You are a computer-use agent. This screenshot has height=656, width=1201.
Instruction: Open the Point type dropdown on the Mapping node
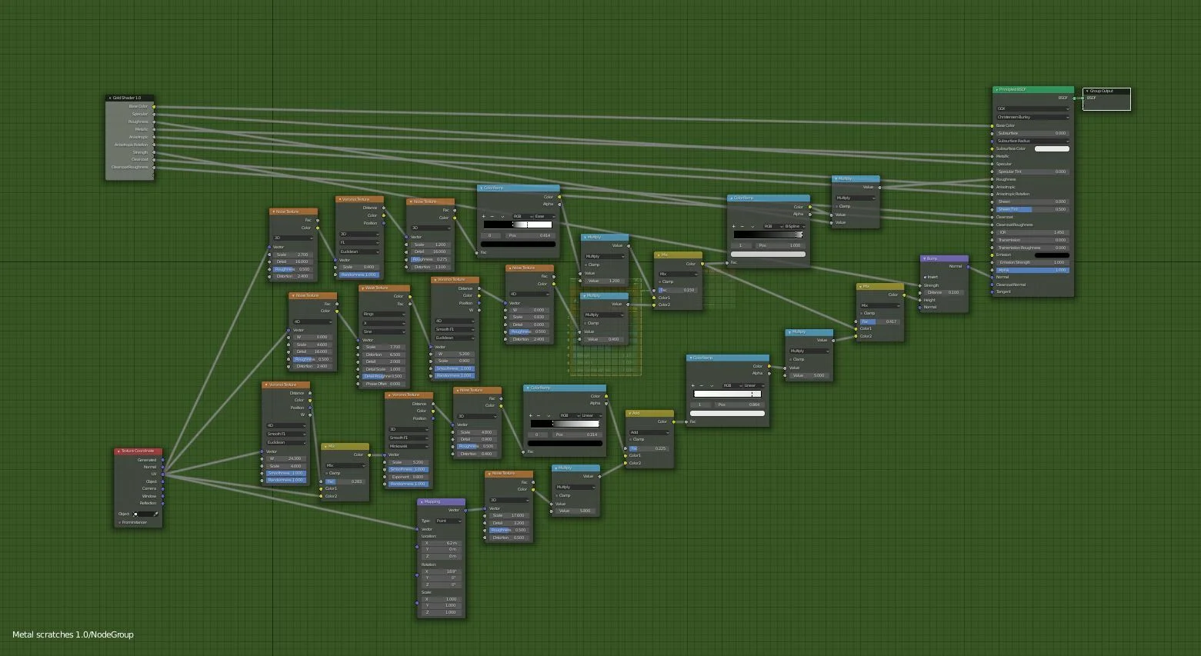pyautogui.click(x=449, y=521)
